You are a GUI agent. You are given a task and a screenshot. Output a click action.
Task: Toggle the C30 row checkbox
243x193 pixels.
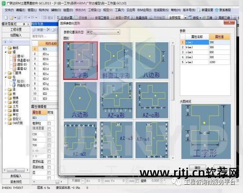[49, 134]
